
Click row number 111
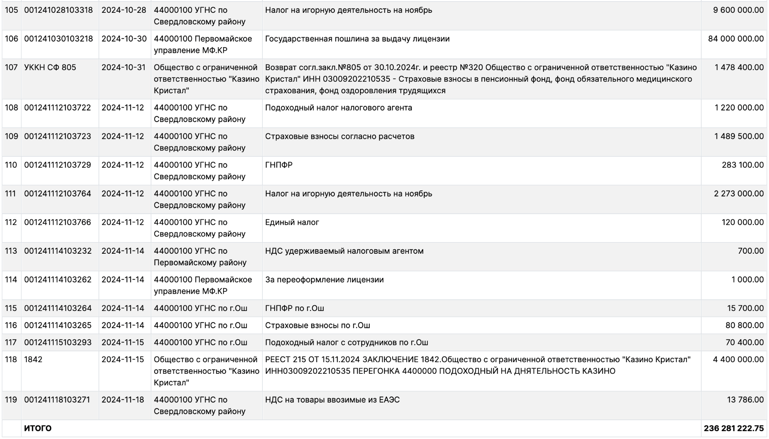[x=11, y=194]
